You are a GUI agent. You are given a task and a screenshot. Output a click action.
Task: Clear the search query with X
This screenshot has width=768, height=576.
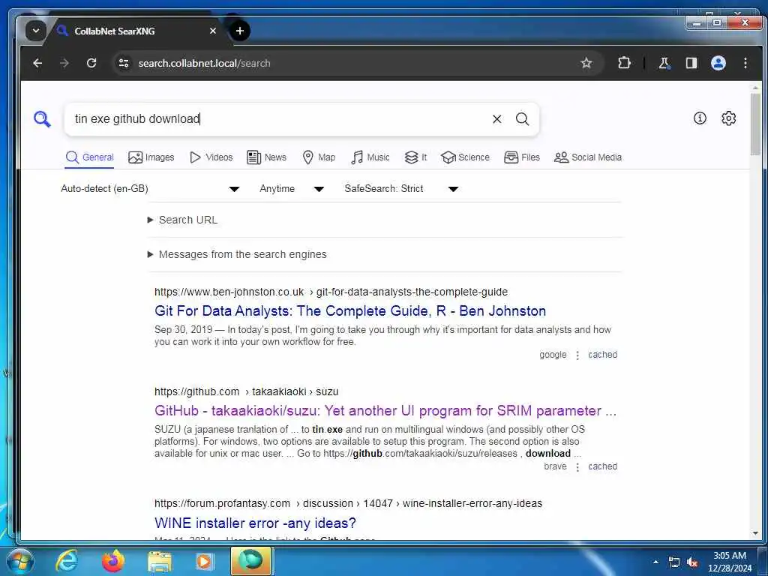[496, 119]
